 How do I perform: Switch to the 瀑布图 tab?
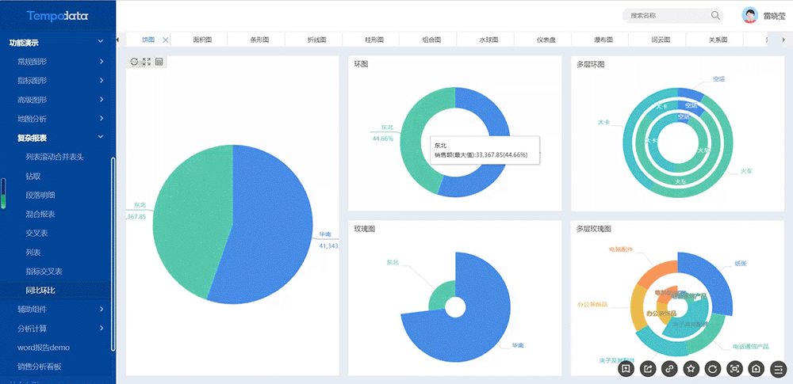coord(603,40)
